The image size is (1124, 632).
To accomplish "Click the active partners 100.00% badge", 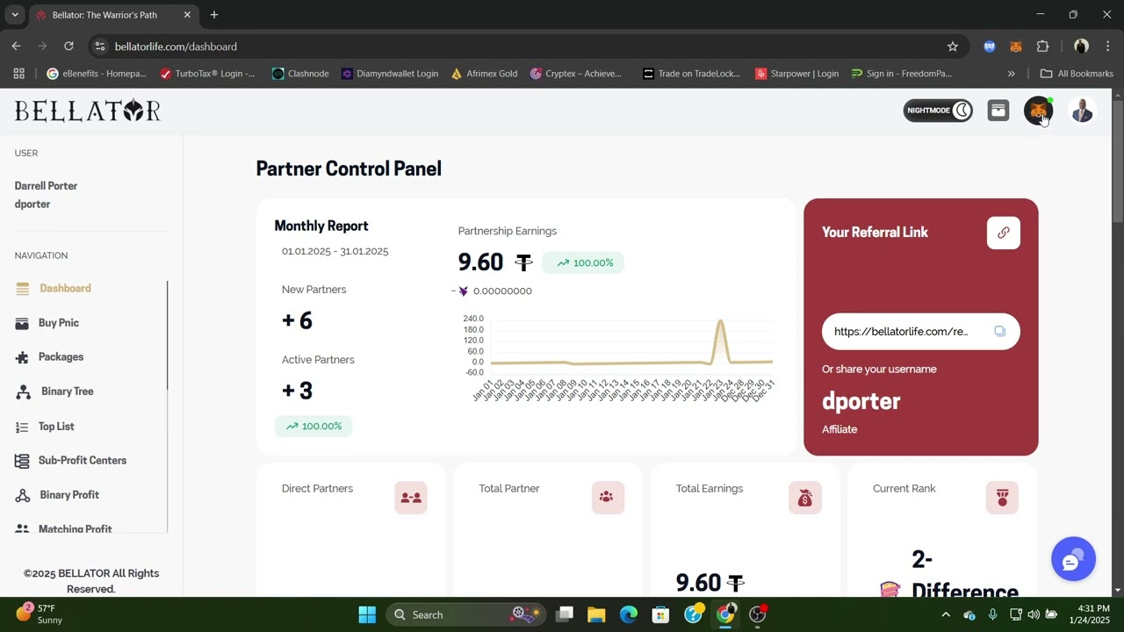I will (x=313, y=426).
